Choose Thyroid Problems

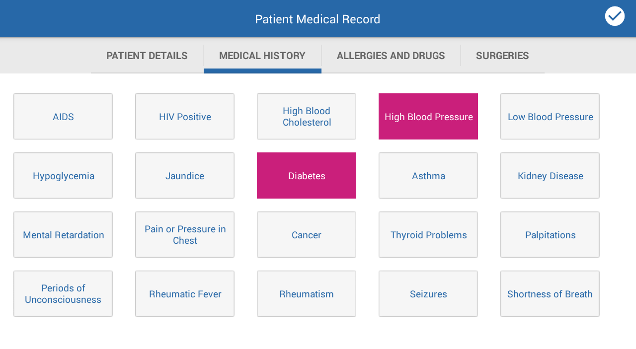(428, 235)
